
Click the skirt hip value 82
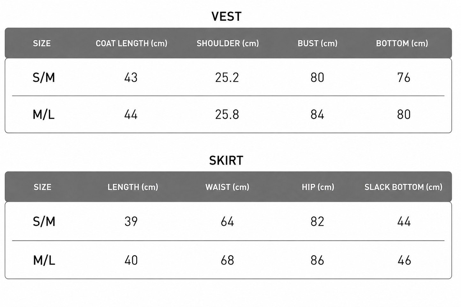[317, 222]
